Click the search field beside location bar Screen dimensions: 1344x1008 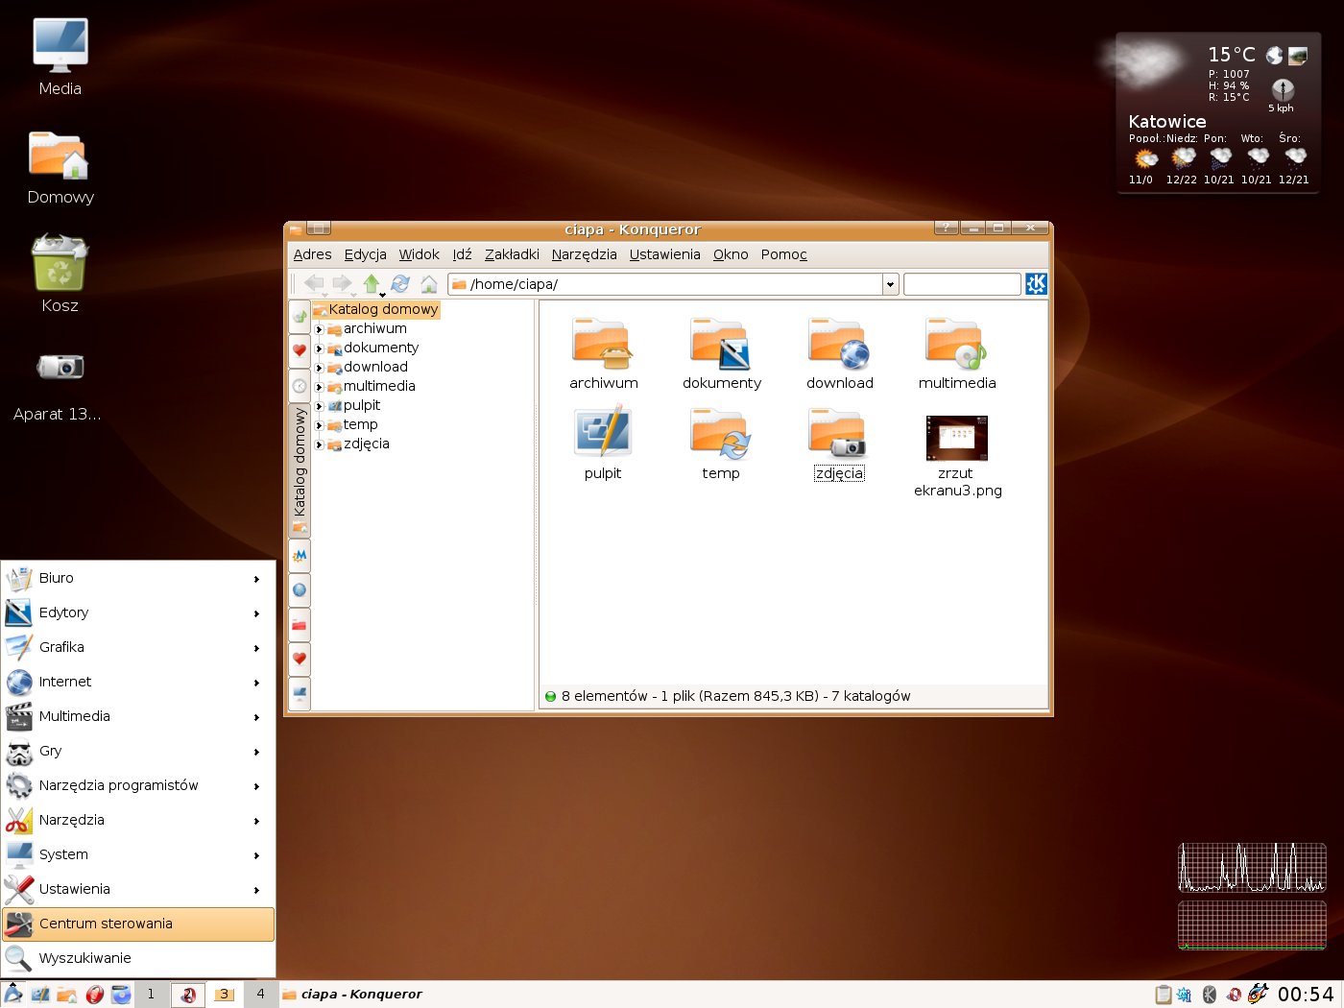coord(962,284)
